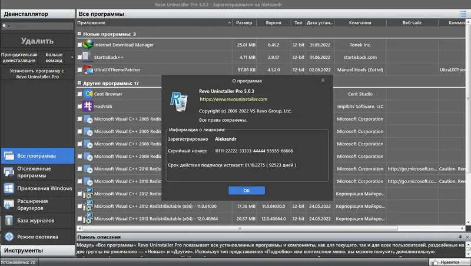Open 'Режим охотника' sidebar item
This screenshot has height=266, width=471.
point(38,237)
